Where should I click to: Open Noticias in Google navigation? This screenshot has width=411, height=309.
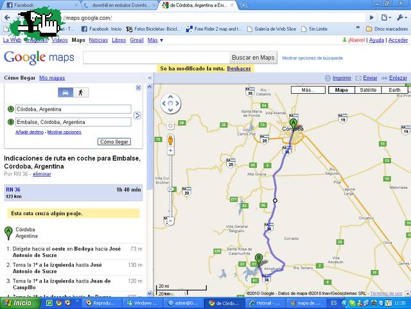(98, 40)
